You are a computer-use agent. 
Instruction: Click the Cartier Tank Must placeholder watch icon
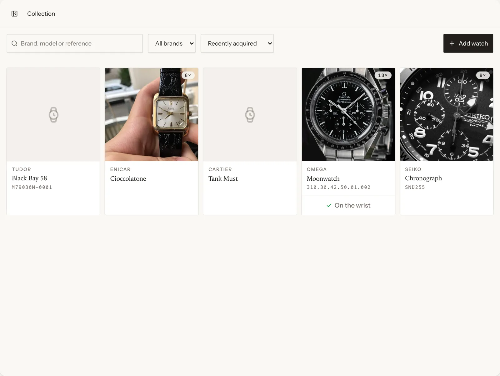pos(250,115)
